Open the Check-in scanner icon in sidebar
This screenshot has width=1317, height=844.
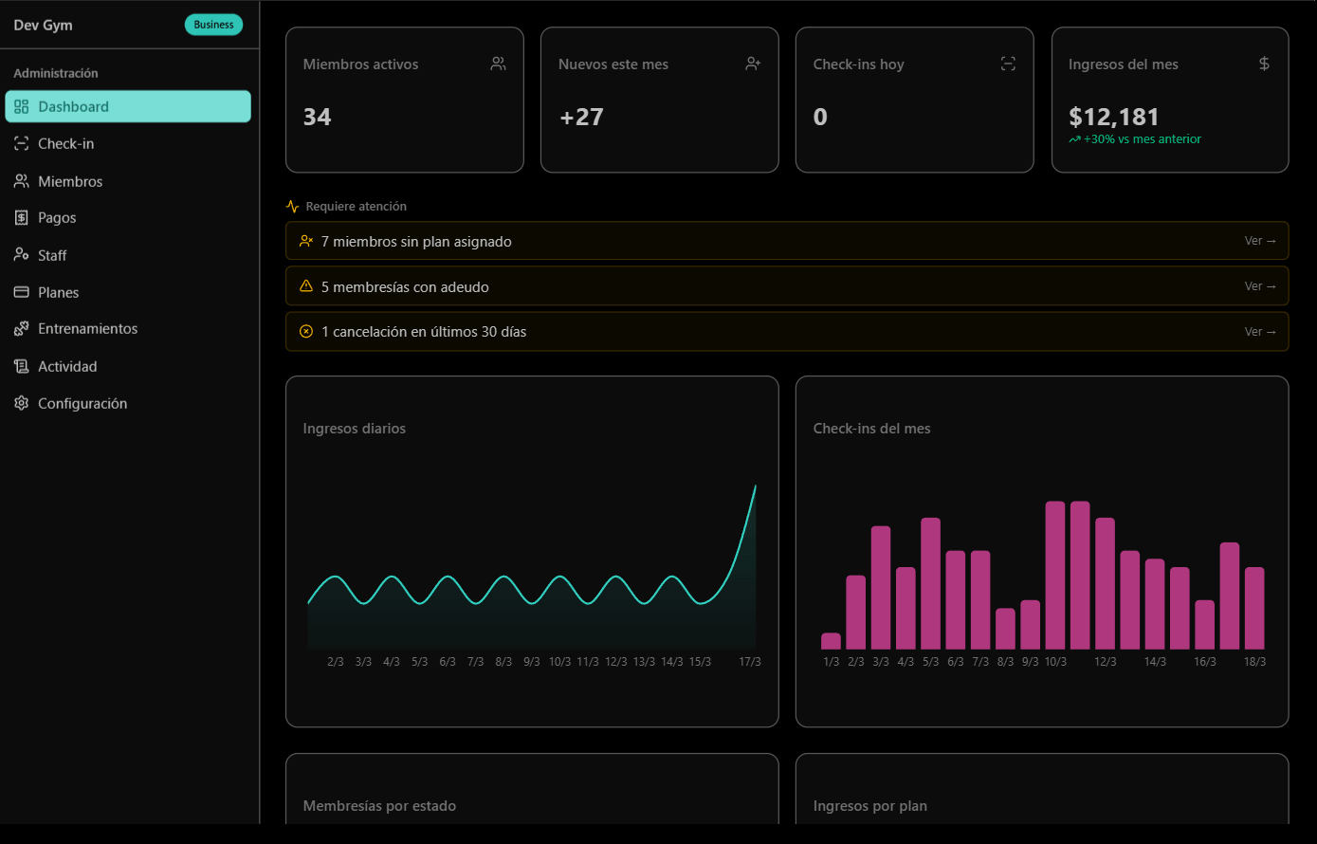[x=20, y=143]
